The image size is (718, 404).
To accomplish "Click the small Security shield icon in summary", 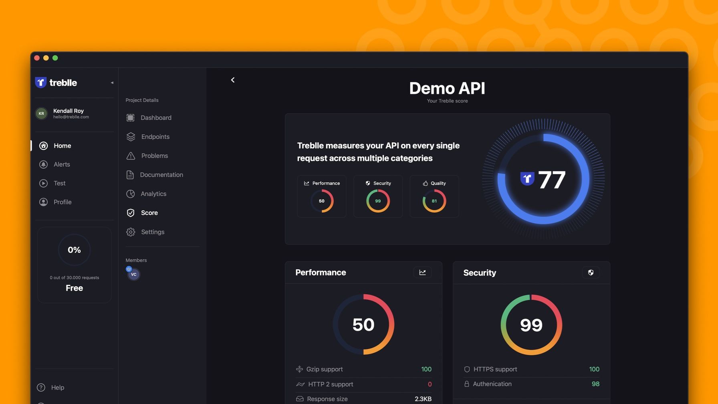I will 368,183.
